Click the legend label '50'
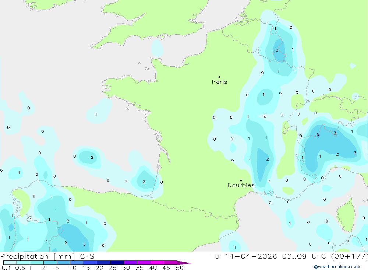Screen dimensions: 368x270 tap(180, 268)
